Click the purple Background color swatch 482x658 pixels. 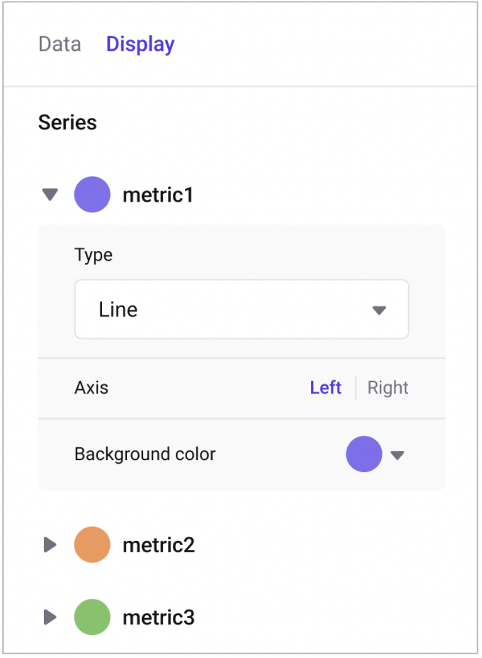coord(364,454)
